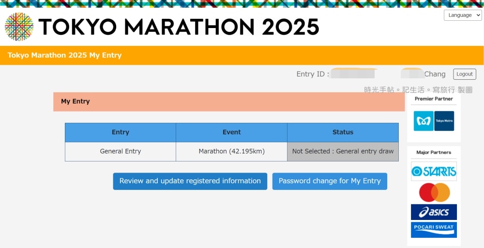Click the Starts sponsor logo

coord(434,171)
